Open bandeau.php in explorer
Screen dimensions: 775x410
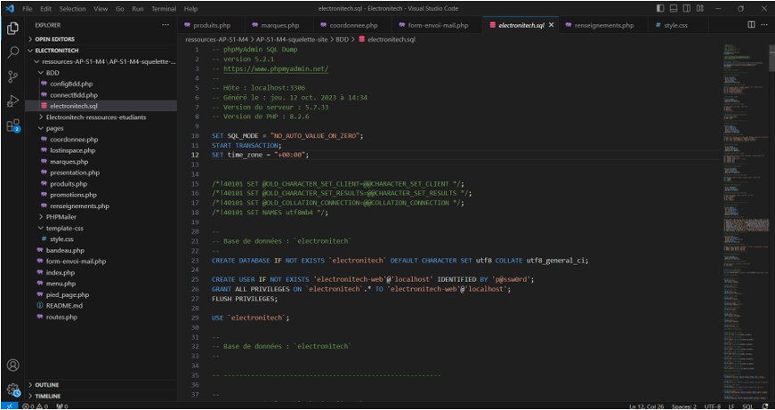tap(101, 251)
